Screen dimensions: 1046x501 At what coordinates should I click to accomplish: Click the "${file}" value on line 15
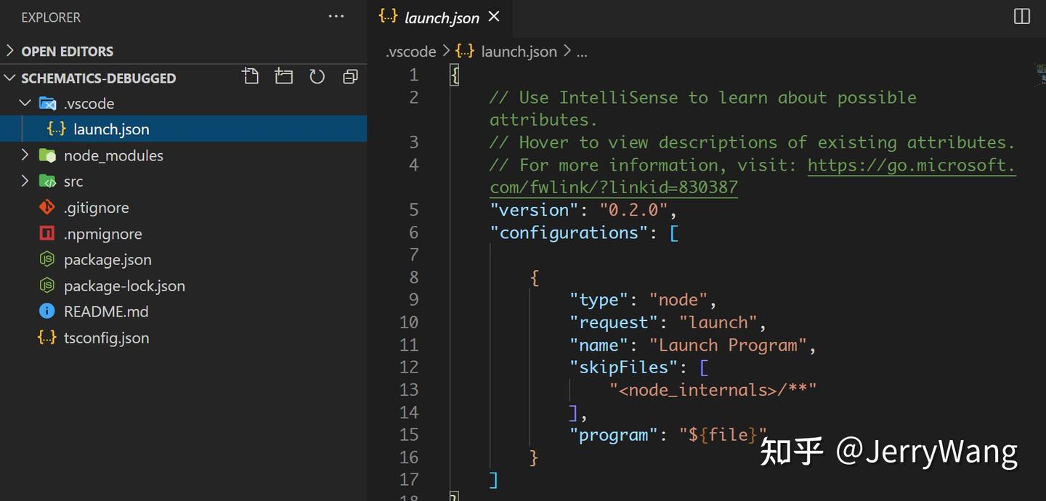723,435
